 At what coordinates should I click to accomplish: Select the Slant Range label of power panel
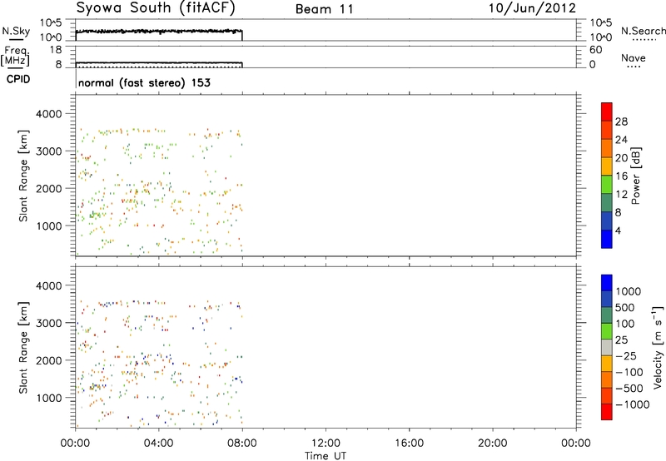coord(23,176)
